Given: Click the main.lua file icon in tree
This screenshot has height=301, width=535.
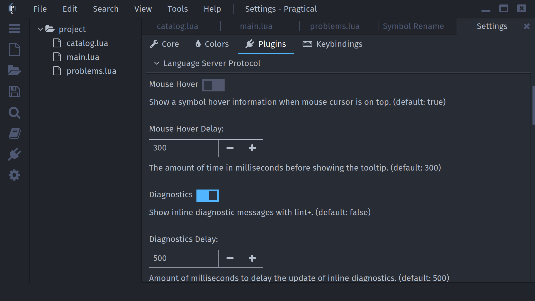Looking at the screenshot, I should [57, 57].
